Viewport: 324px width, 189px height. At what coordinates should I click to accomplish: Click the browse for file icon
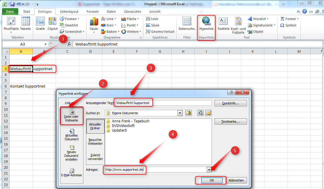point(208,113)
